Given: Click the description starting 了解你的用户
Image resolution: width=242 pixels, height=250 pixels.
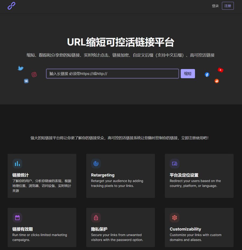Looking at the screenshot, I should (x=42, y=186).
